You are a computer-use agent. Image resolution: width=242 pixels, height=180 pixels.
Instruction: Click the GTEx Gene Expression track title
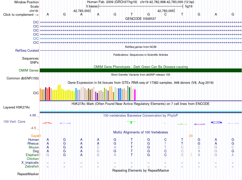141,83
